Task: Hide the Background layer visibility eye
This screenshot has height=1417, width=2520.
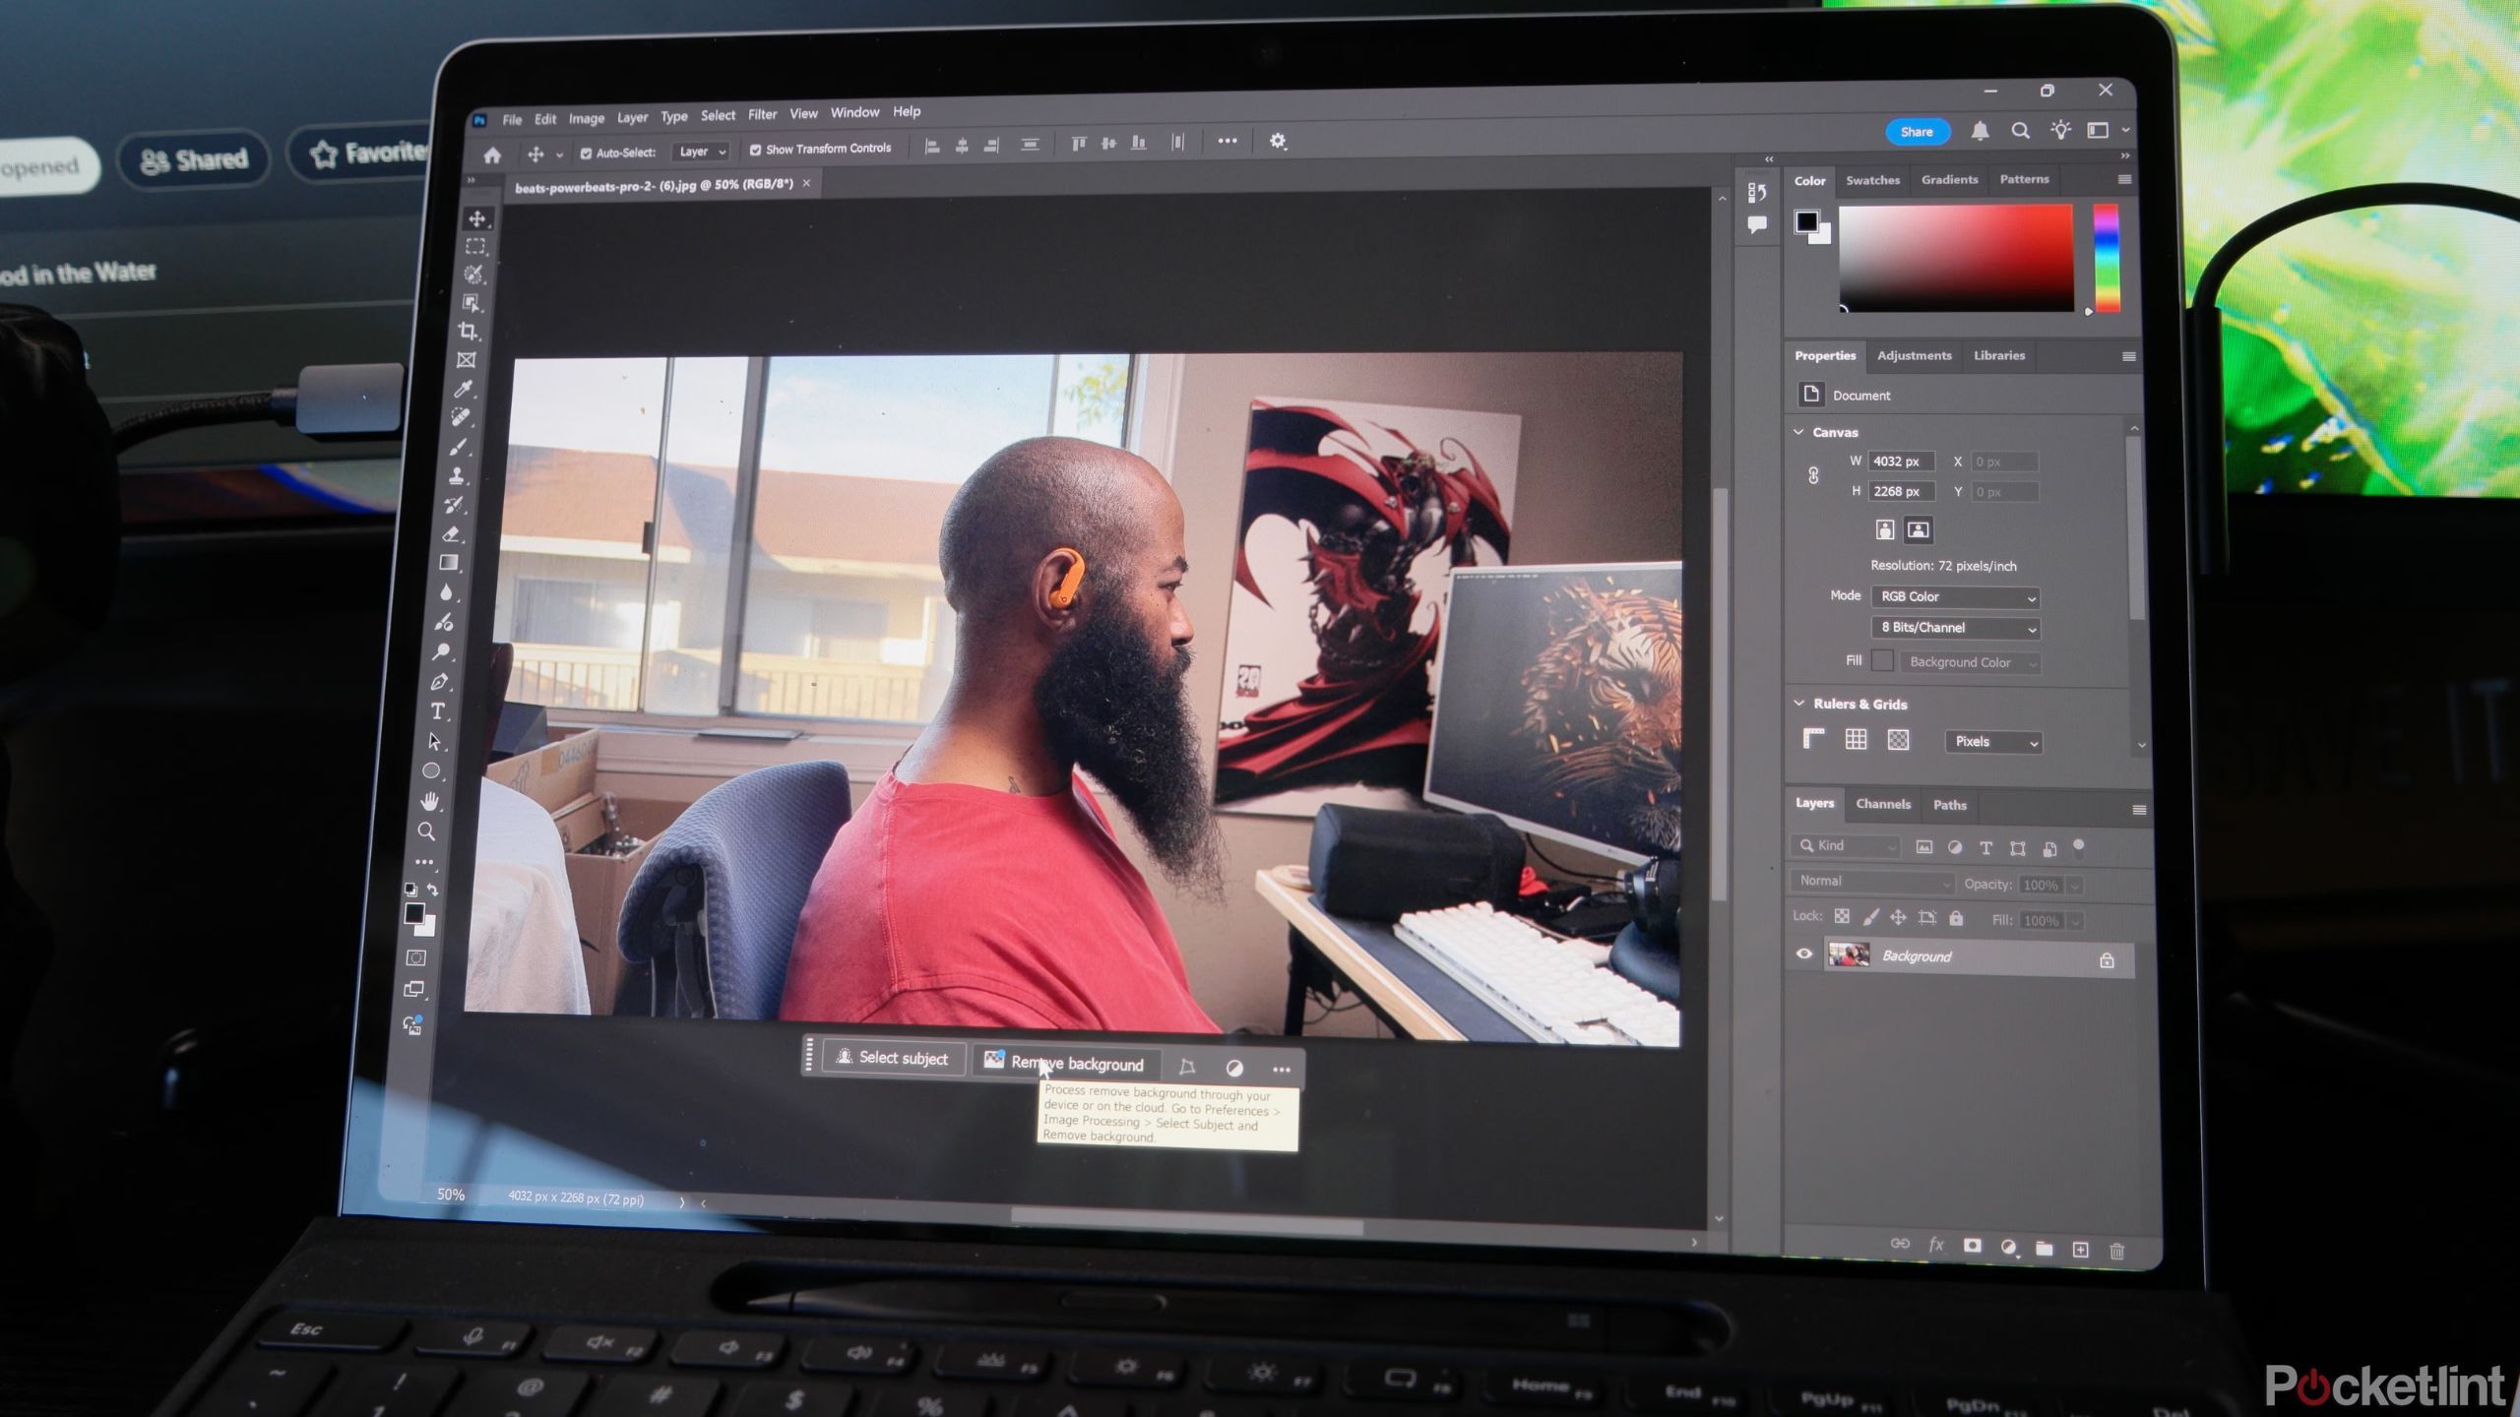Action: click(x=1803, y=954)
